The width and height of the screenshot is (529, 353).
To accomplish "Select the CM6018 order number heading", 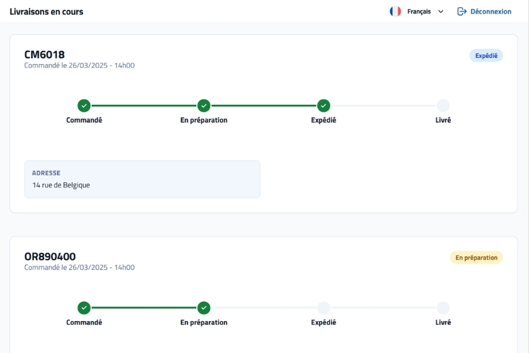I will coord(45,54).
